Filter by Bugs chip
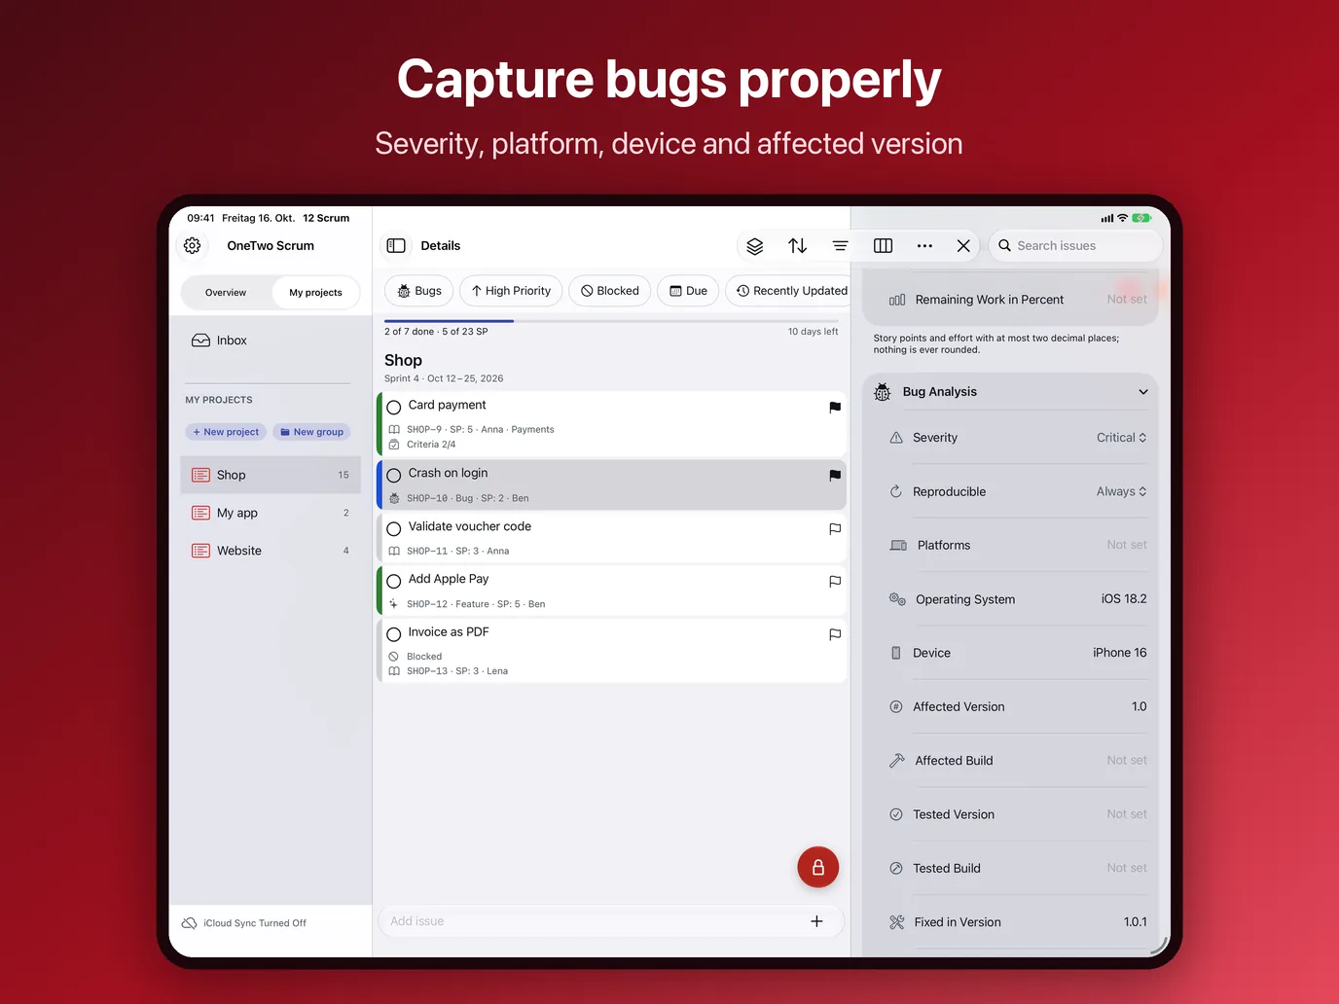Screen dimensions: 1339x1004 click(x=419, y=291)
